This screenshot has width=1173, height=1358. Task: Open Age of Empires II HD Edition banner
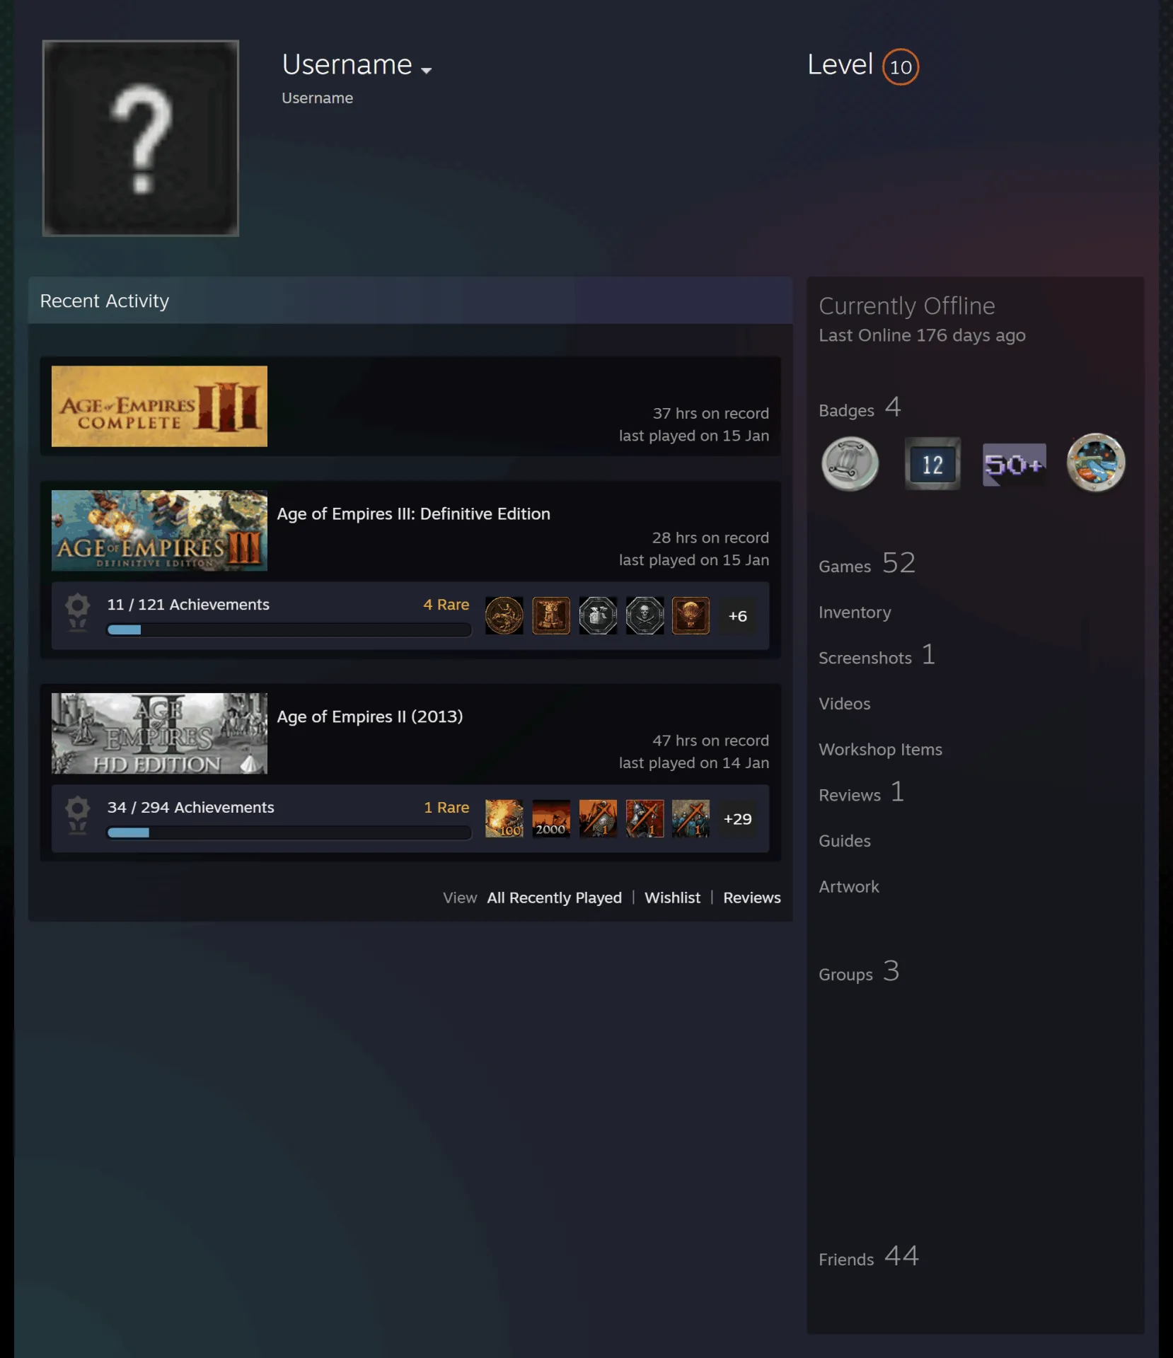[159, 733]
